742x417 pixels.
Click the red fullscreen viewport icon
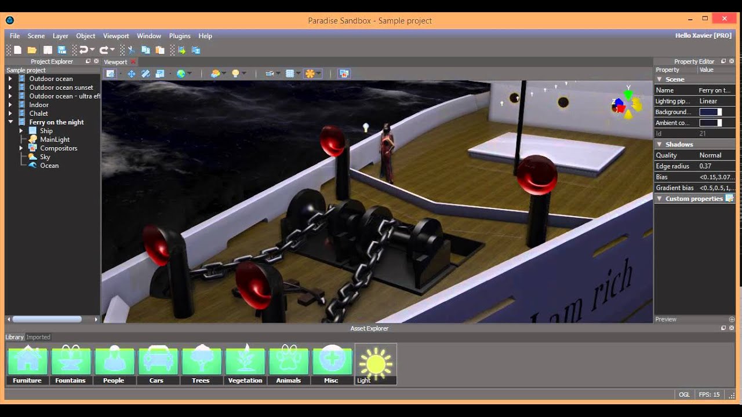[x=344, y=74]
